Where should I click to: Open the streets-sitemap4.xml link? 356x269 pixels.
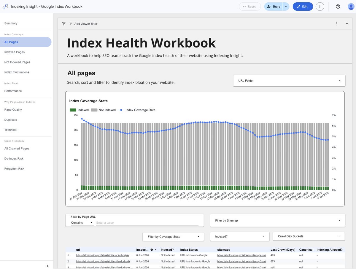[241, 255]
